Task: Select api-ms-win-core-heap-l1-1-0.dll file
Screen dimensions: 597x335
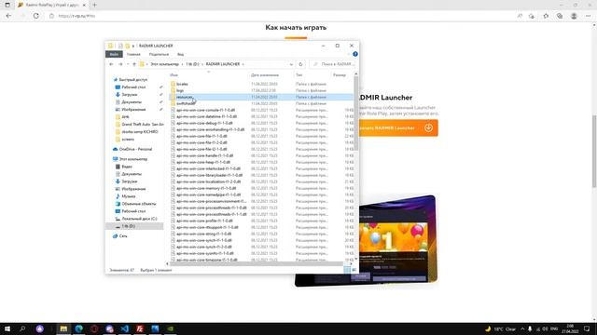Action: tap(203, 162)
